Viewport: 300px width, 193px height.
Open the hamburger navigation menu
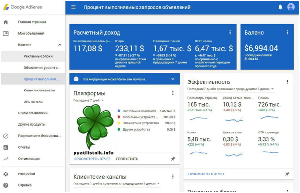pyautogui.click(x=74, y=7)
